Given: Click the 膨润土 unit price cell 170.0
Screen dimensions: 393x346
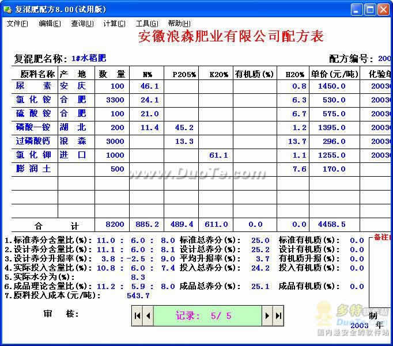Looking at the screenshot, I should pyautogui.click(x=334, y=169).
